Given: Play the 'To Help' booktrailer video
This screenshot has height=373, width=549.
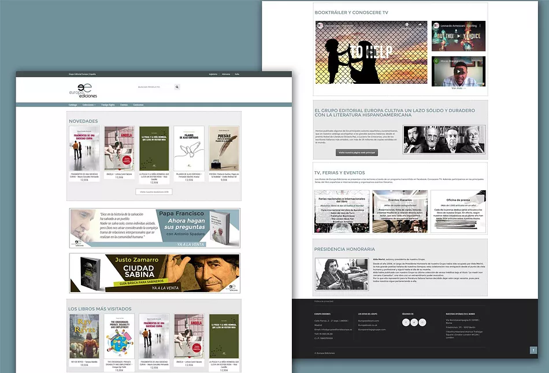Looking at the screenshot, I should pos(371,52).
